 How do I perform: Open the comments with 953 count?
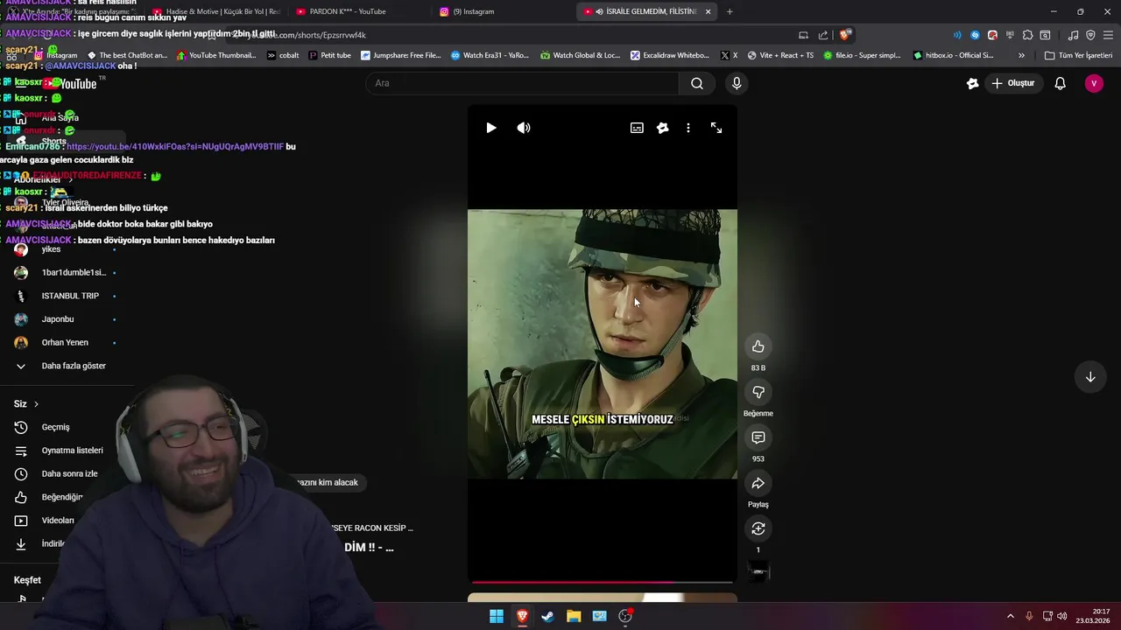(758, 437)
